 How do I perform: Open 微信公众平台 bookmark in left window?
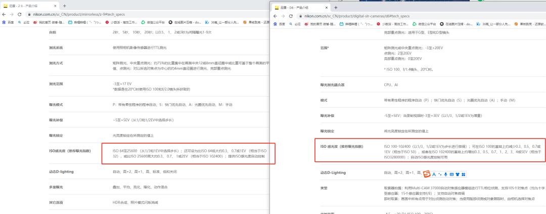click(153, 22)
